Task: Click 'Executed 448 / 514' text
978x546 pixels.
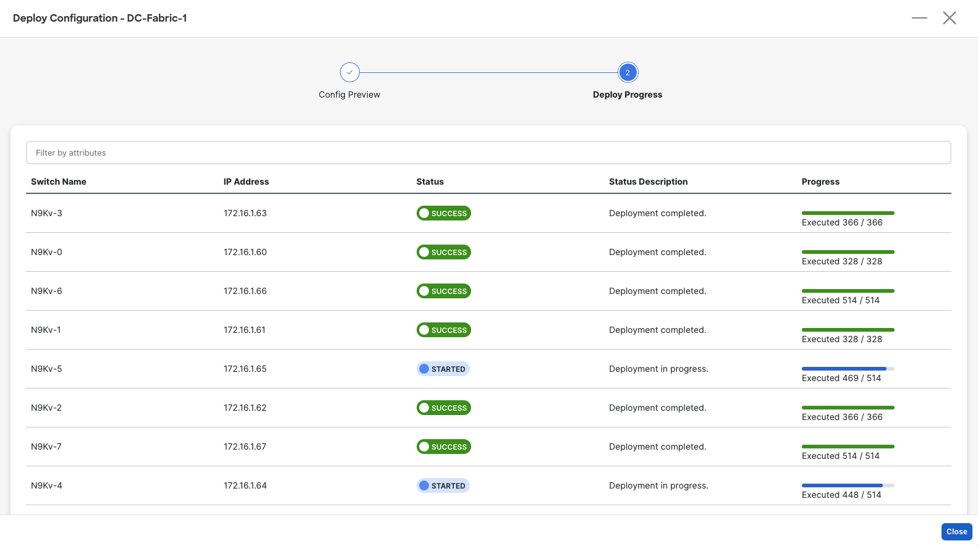Action: point(841,495)
